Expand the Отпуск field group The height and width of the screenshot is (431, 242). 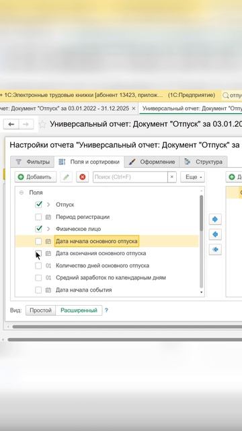48,205
